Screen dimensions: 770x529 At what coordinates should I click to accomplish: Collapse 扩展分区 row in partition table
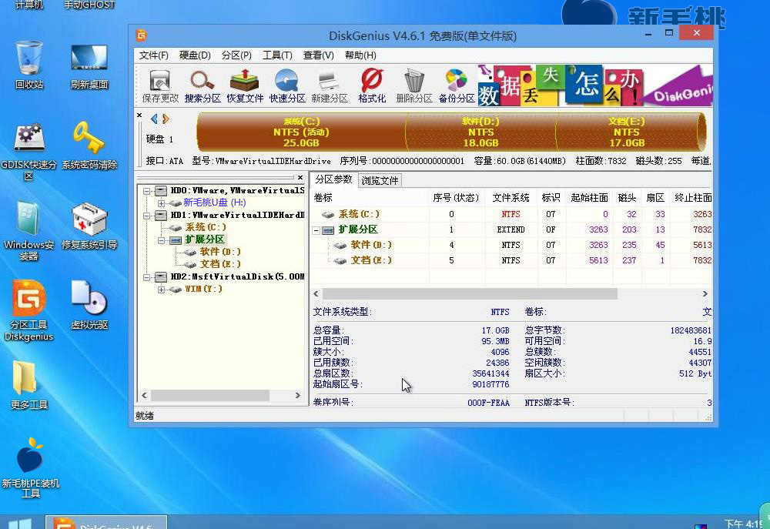pos(316,230)
